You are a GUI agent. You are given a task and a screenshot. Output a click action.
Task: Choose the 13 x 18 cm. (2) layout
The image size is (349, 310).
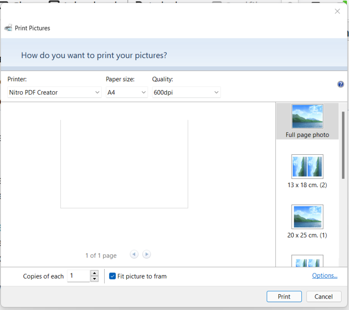tap(307, 171)
